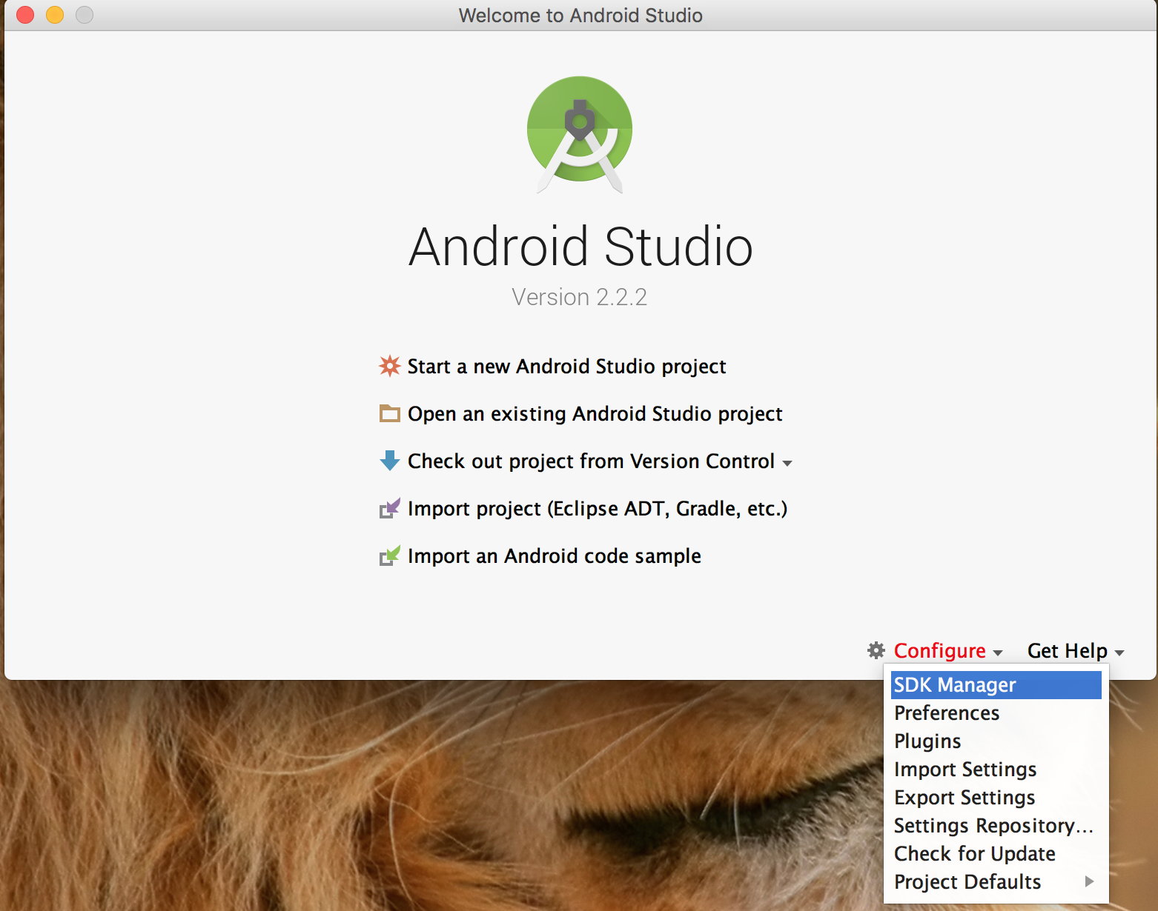Choose Check for Update menu entry
The image size is (1158, 911).
pos(996,854)
